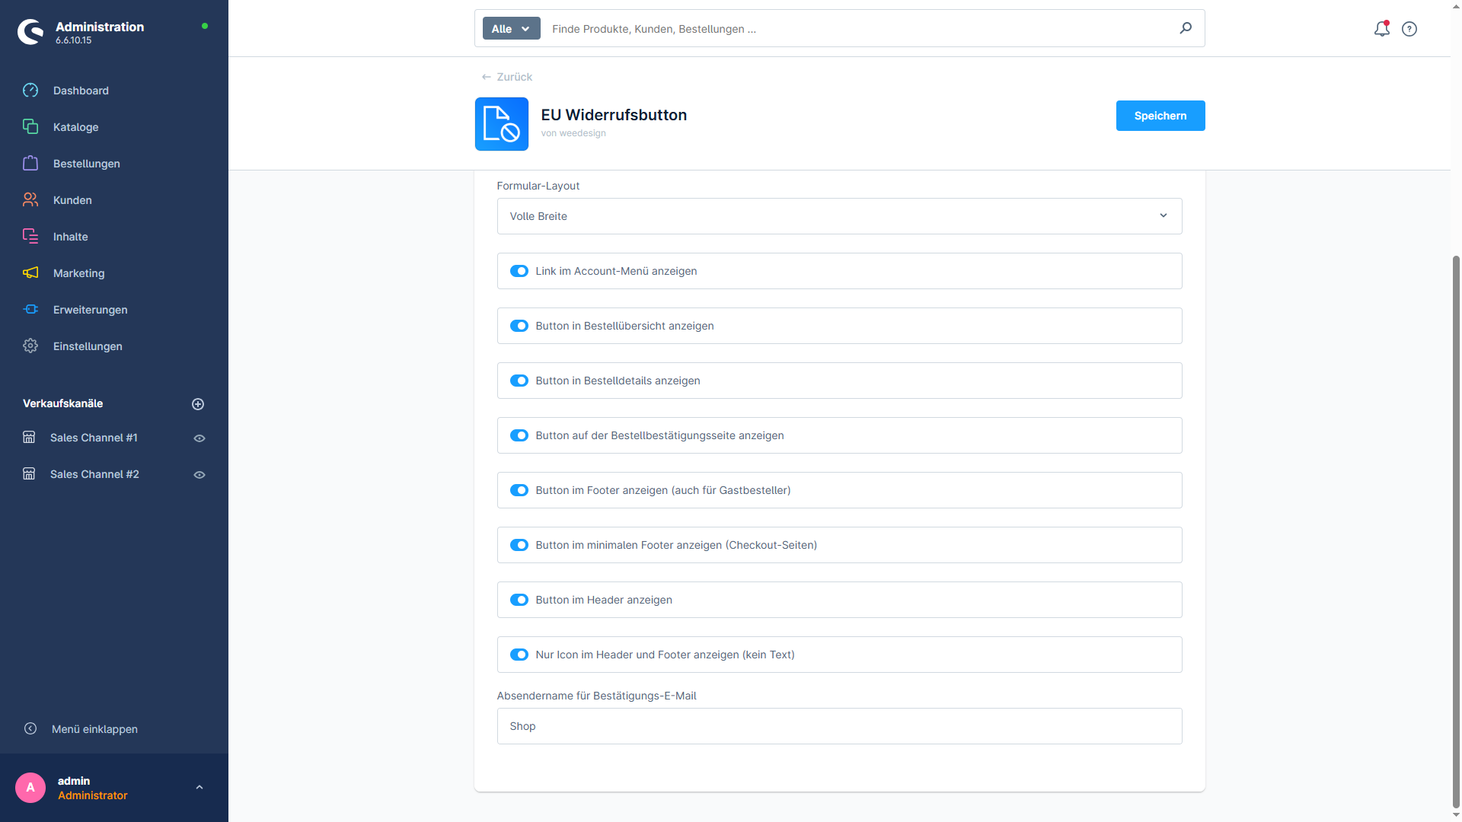Open Sales Channel #1 entry
Image resolution: width=1462 pixels, height=822 pixels.
[x=94, y=438]
